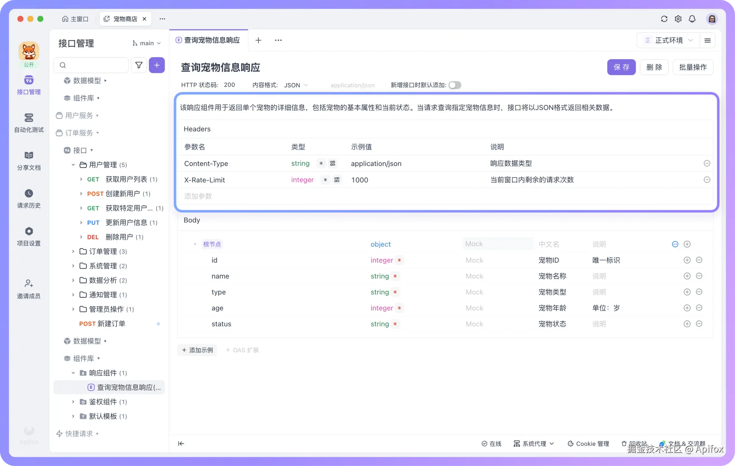735x466 pixels.
Task: Open notifications via the bell icon
Action: [x=692, y=19]
